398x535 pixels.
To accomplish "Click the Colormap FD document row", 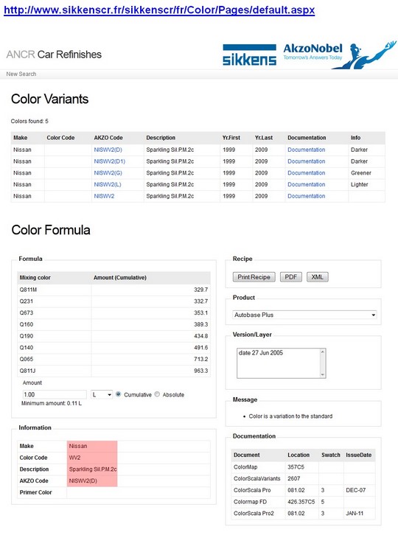I will [x=303, y=502].
